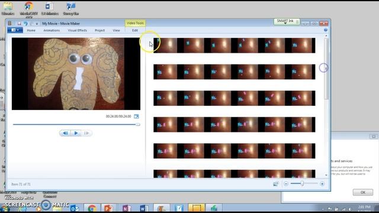Open PowerPoint from the taskbar

tap(108, 208)
